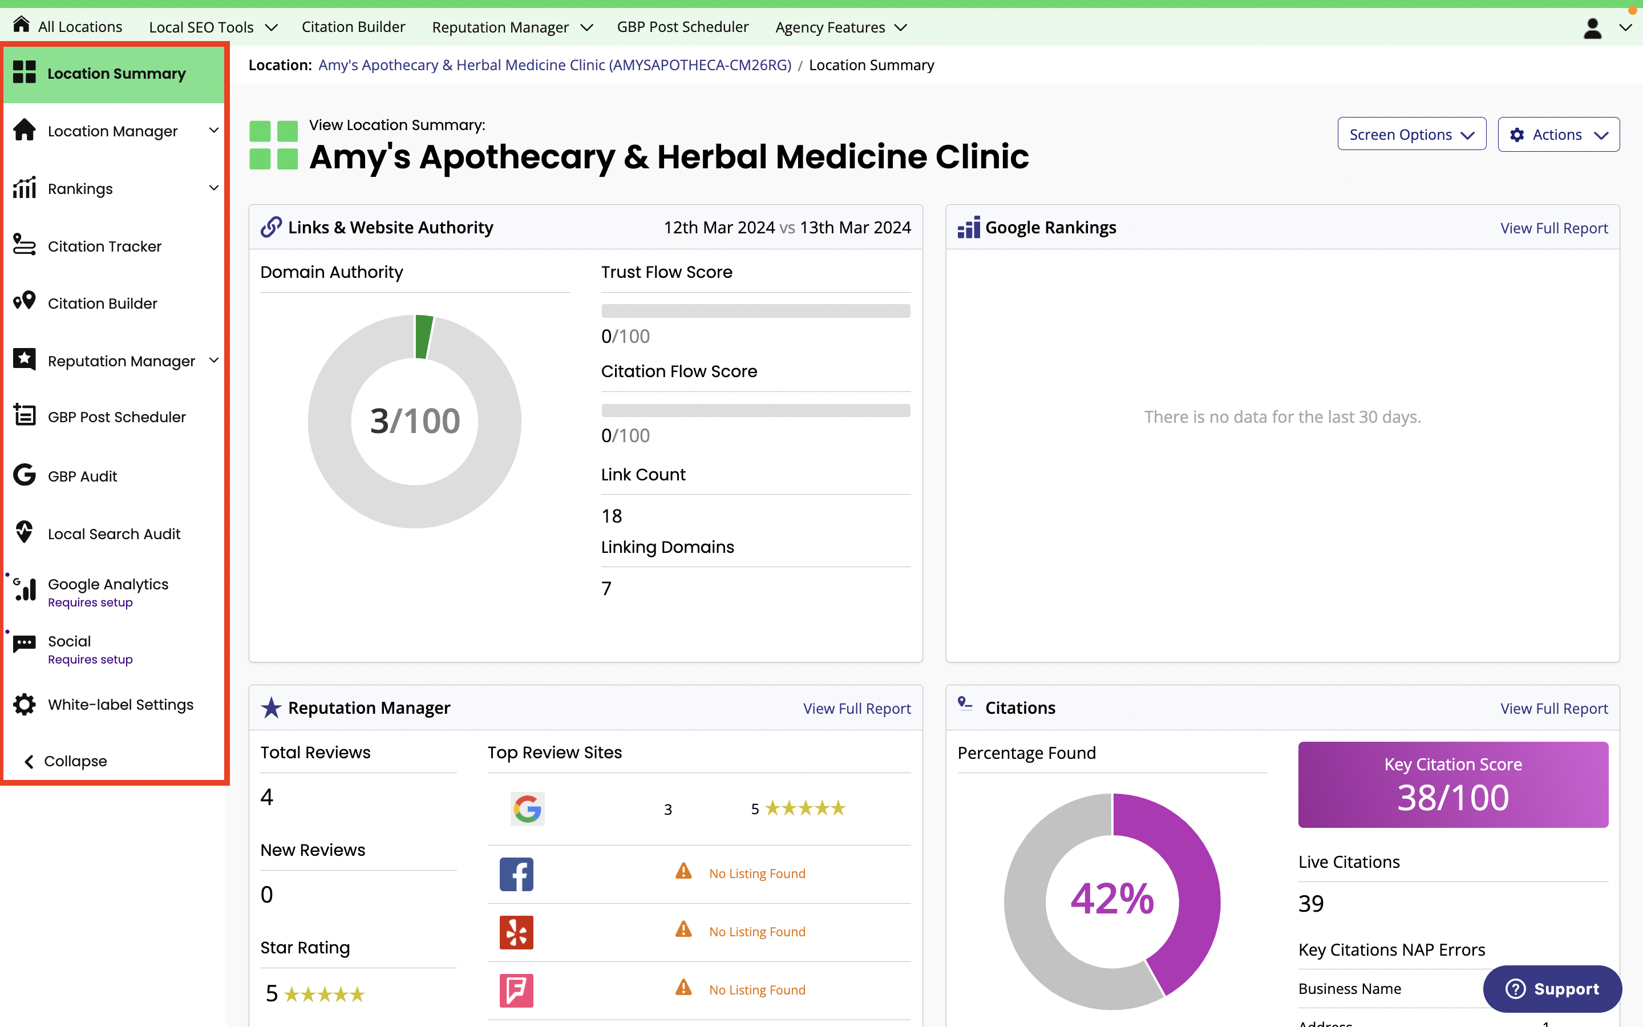1643x1027 pixels.
Task: Click the Domain Authority donut chart
Action: click(415, 421)
